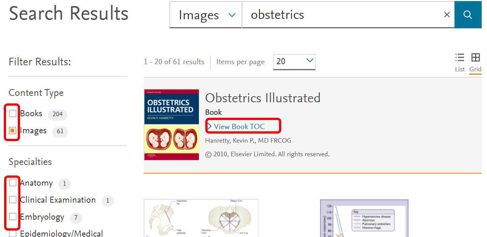Open the Obstetrics Illustrated title link
The image size is (487, 237).
(x=262, y=98)
